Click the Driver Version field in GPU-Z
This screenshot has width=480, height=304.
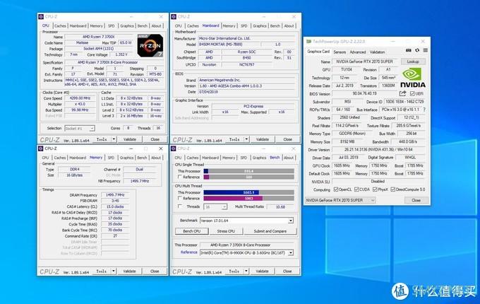tap(378, 150)
